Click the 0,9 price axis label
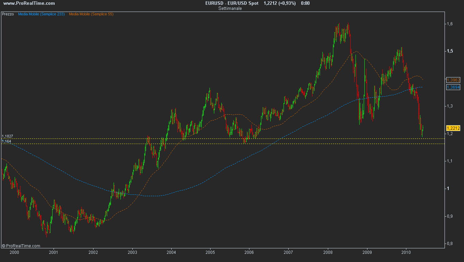 tap(450, 216)
